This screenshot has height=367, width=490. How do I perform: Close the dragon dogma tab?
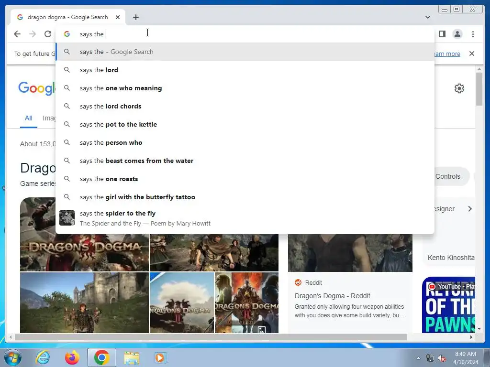118,17
